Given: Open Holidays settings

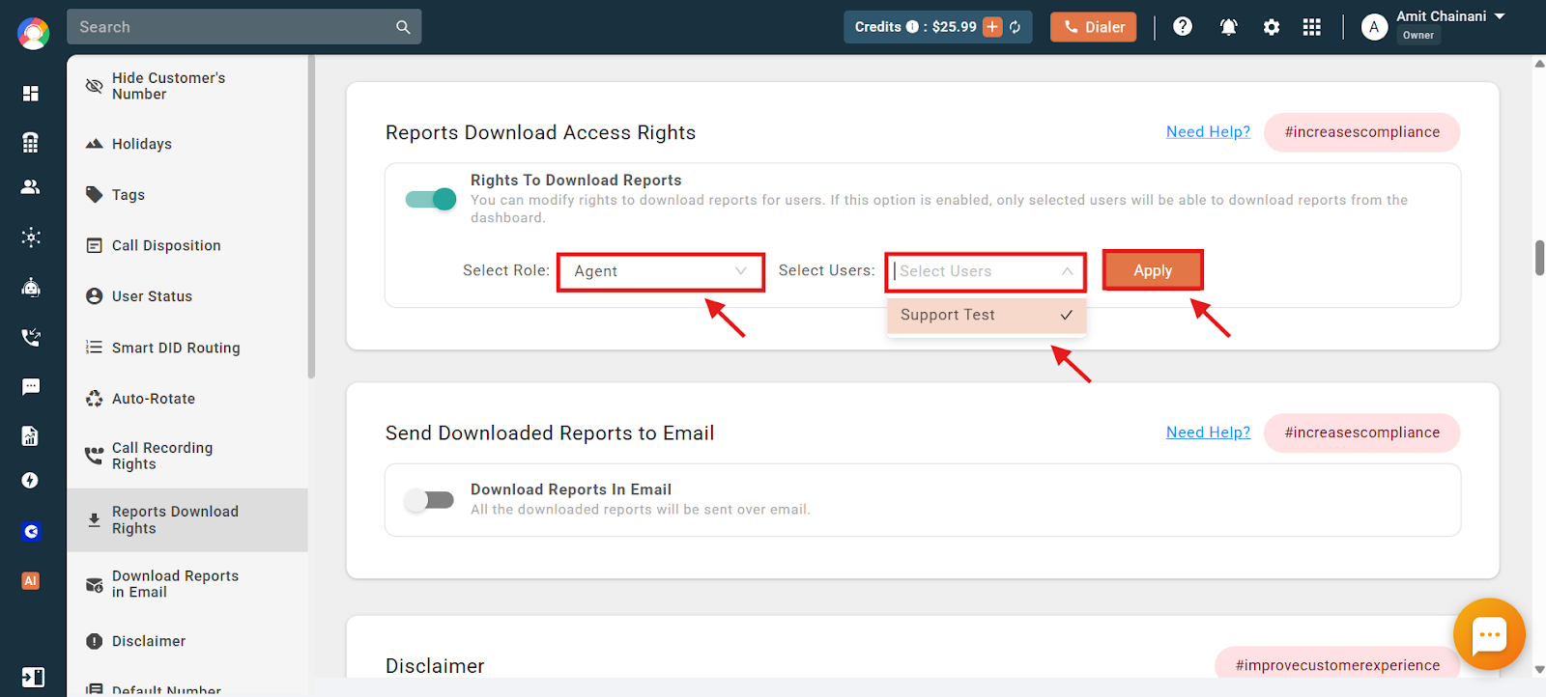Looking at the screenshot, I should click(x=187, y=144).
